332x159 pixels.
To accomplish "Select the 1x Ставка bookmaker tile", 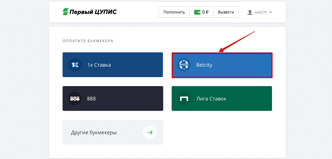I will point(113,65).
